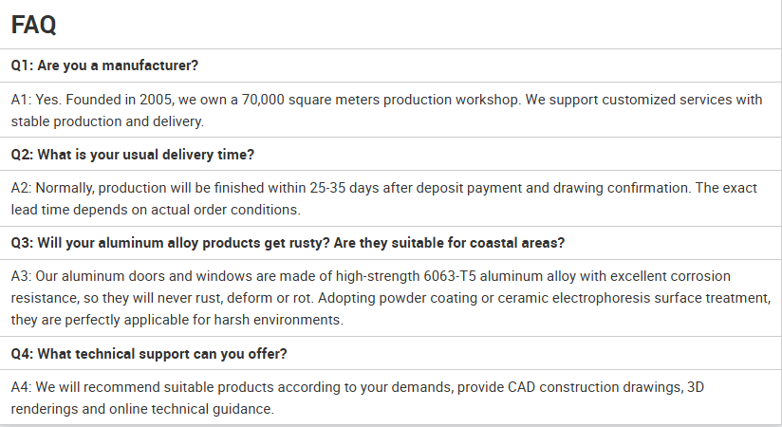Click the FAQ heading
This screenshot has height=427, width=782.
[x=33, y=25]
